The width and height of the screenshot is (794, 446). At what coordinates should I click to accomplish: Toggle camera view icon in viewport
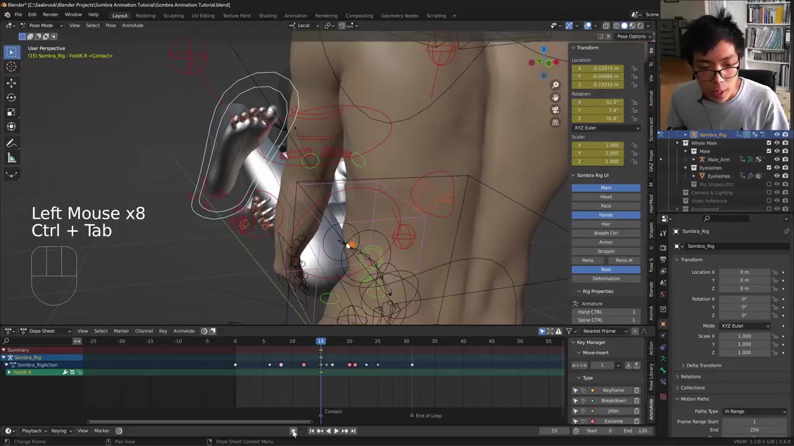click(555, 110)
